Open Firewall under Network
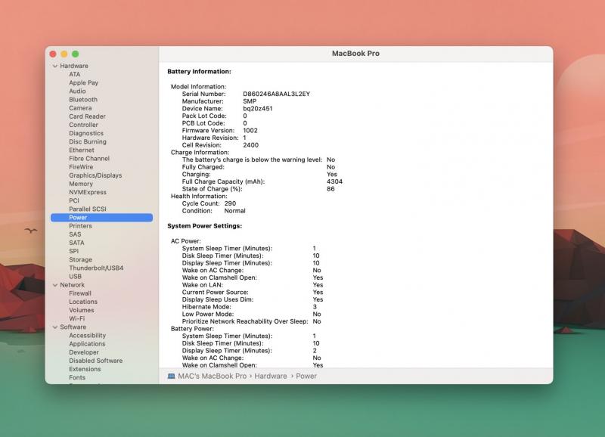 coord(80,293)
